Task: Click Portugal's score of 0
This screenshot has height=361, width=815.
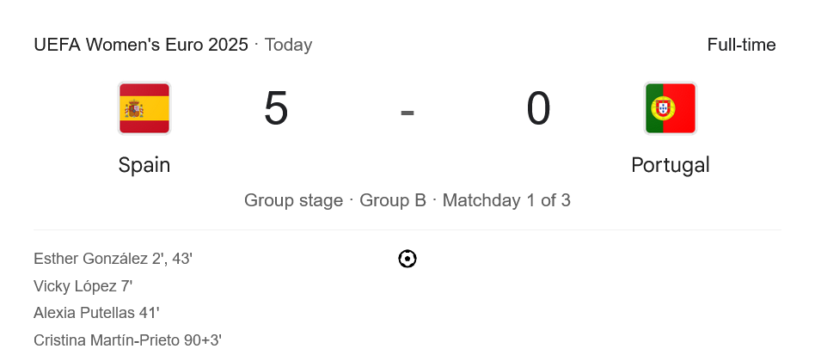Action: [538, 109]
